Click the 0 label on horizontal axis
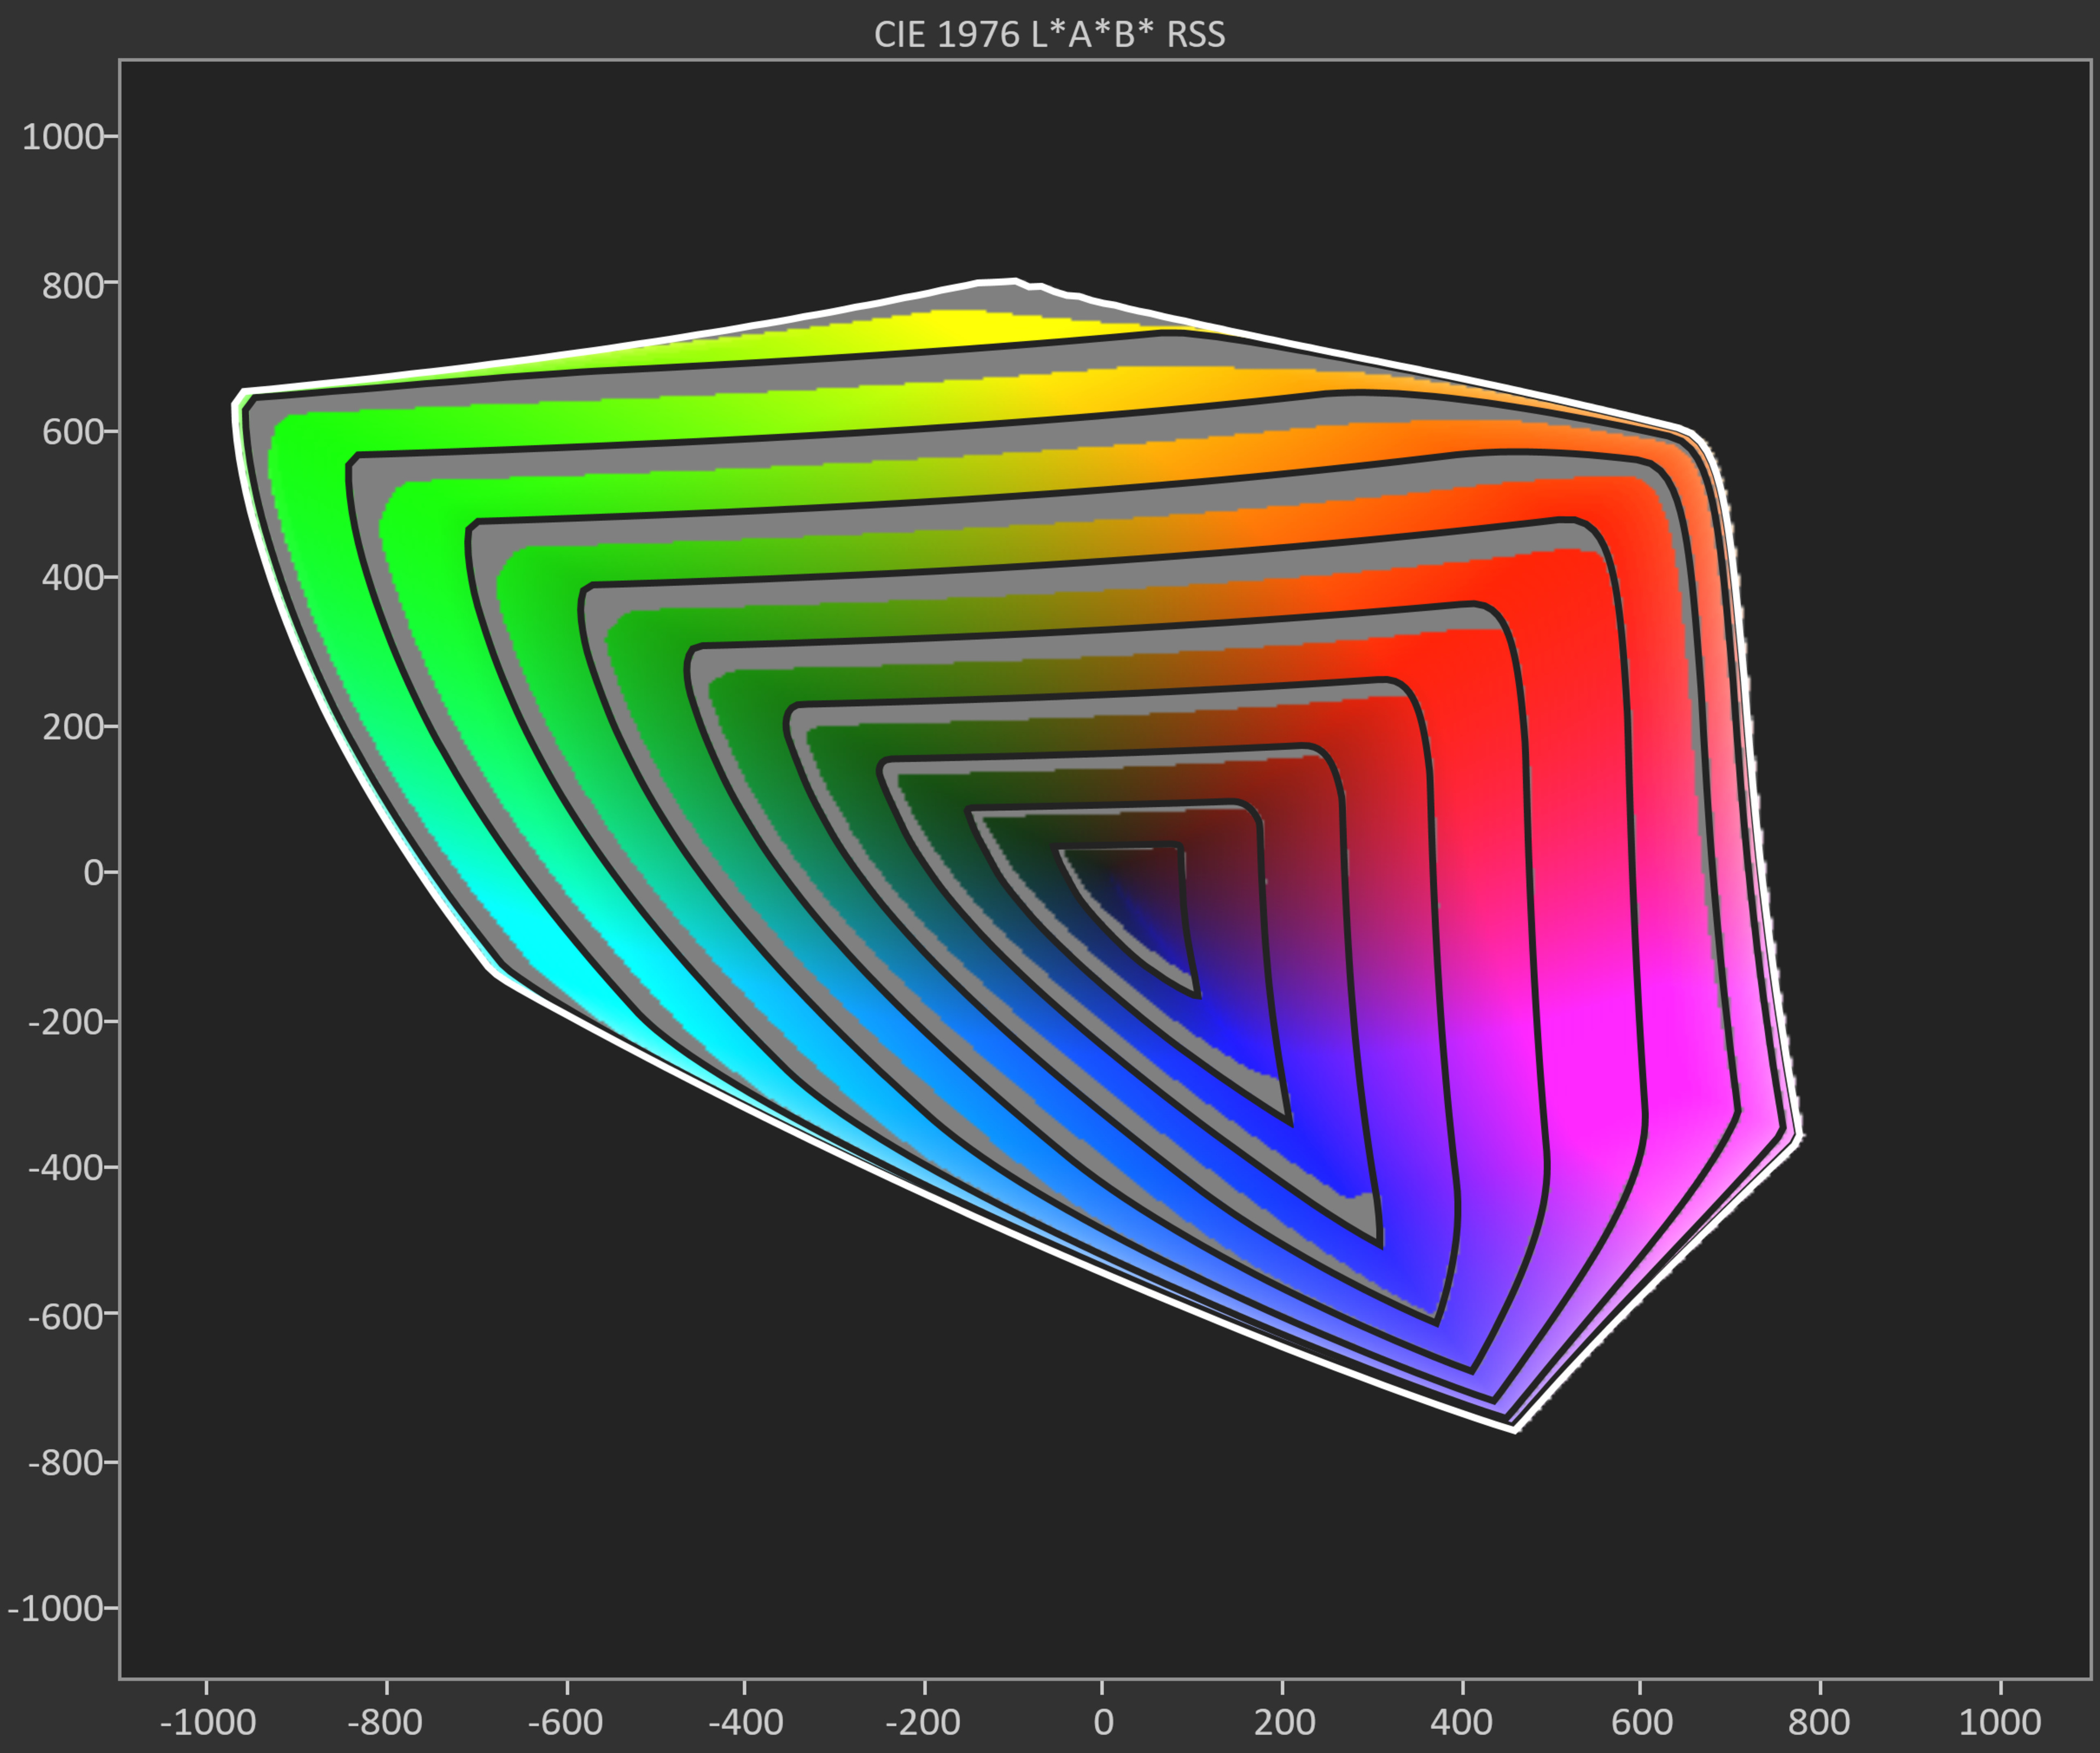The height and width of the screenshot is (1753, 2100). tap(1103, 1722)
